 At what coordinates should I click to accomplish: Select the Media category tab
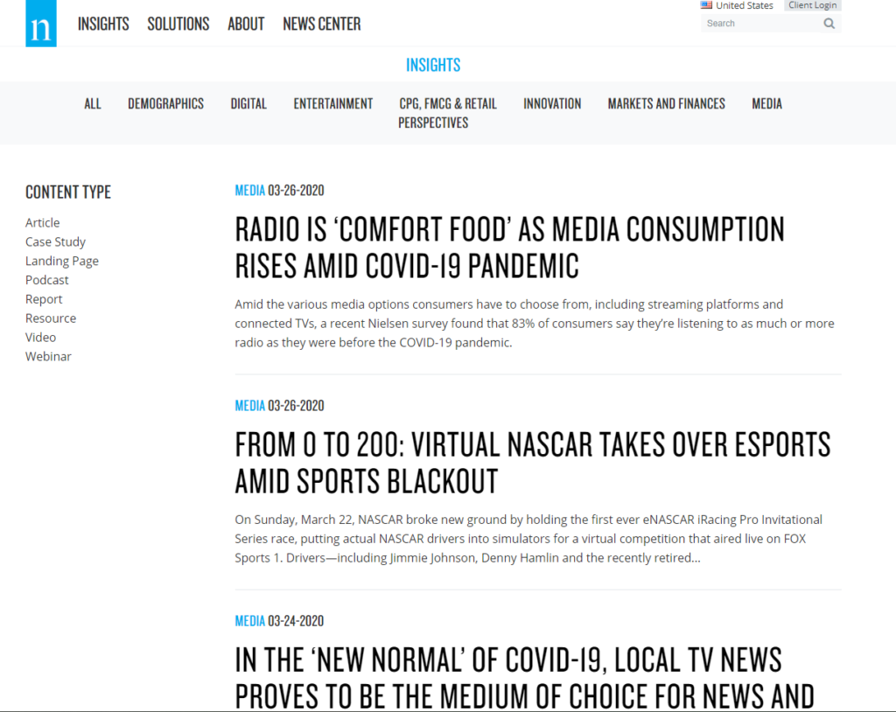click(x=766, y=103)
